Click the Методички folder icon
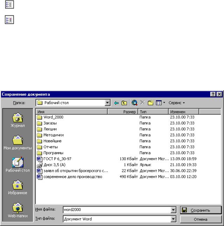 [39, 135]
